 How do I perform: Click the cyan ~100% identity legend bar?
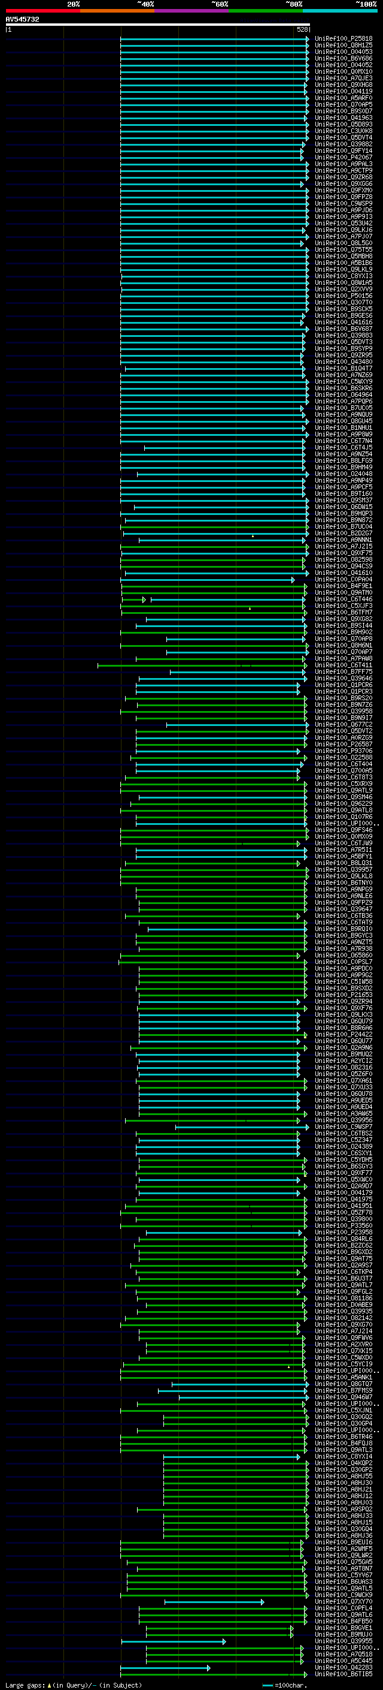341,11
